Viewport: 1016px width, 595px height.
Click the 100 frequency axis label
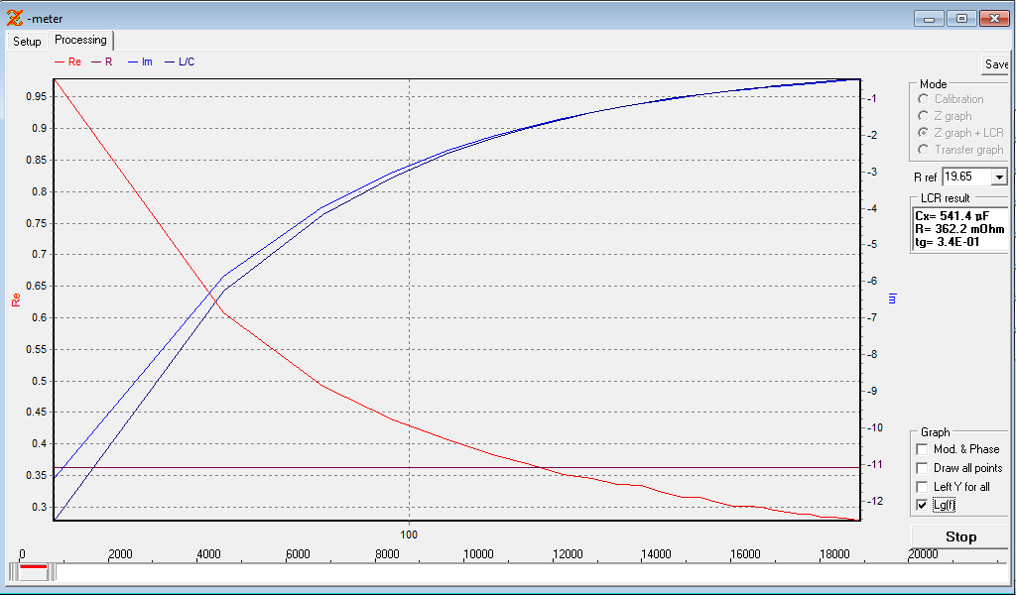[x=409, y=535]
